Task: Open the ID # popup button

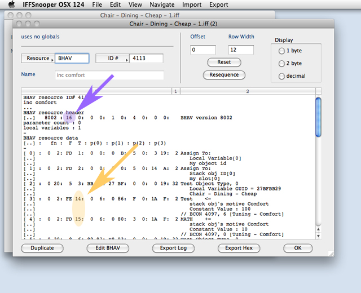Action: (x=112, y=59)
